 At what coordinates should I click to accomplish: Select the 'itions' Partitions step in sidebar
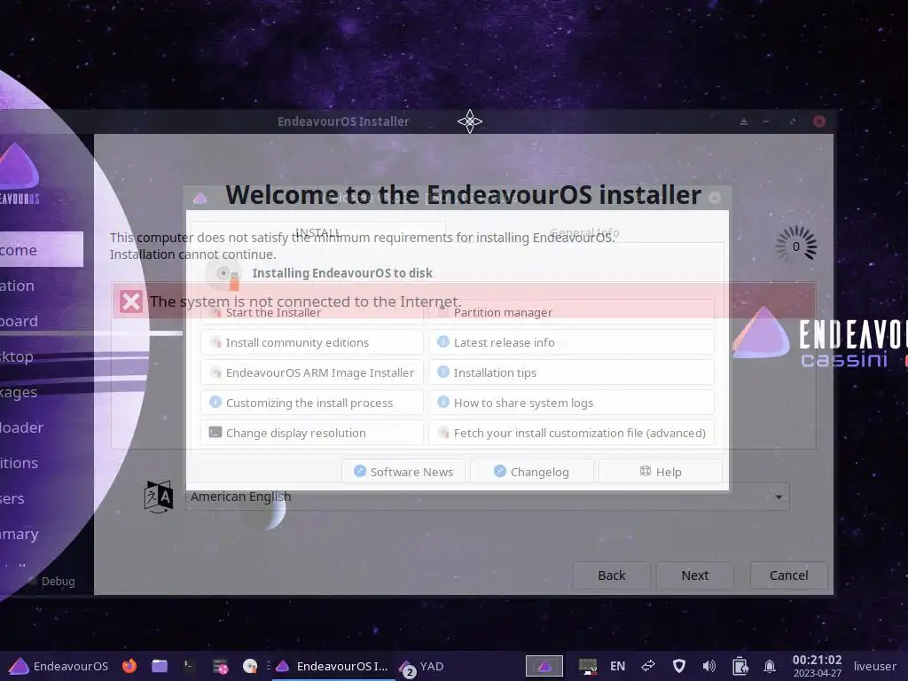tap(42, 463)
